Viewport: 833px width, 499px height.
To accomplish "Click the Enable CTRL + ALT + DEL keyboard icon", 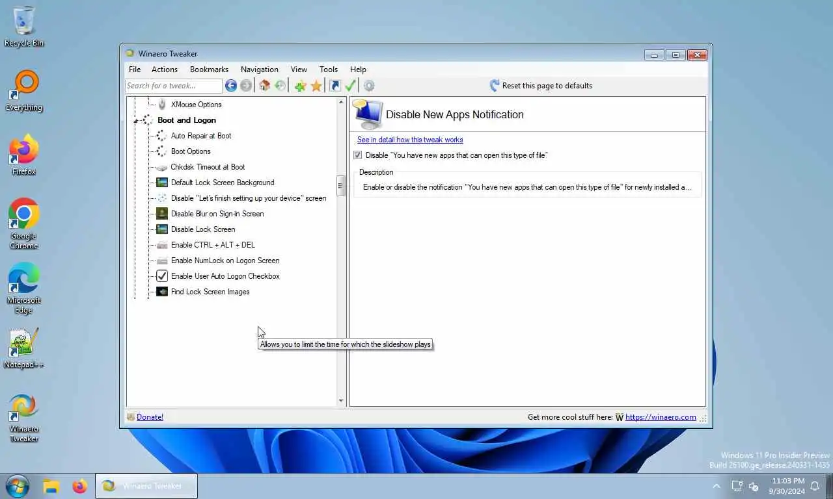I will pos(162,245).
